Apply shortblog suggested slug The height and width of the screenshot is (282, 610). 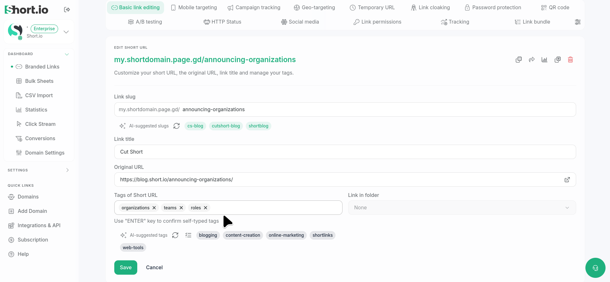coord(259,126)
